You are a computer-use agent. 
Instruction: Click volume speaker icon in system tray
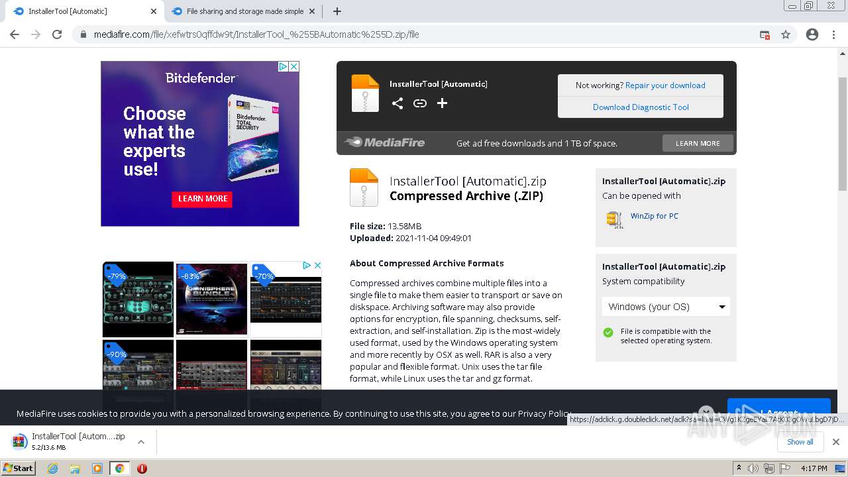coord(753,468)
